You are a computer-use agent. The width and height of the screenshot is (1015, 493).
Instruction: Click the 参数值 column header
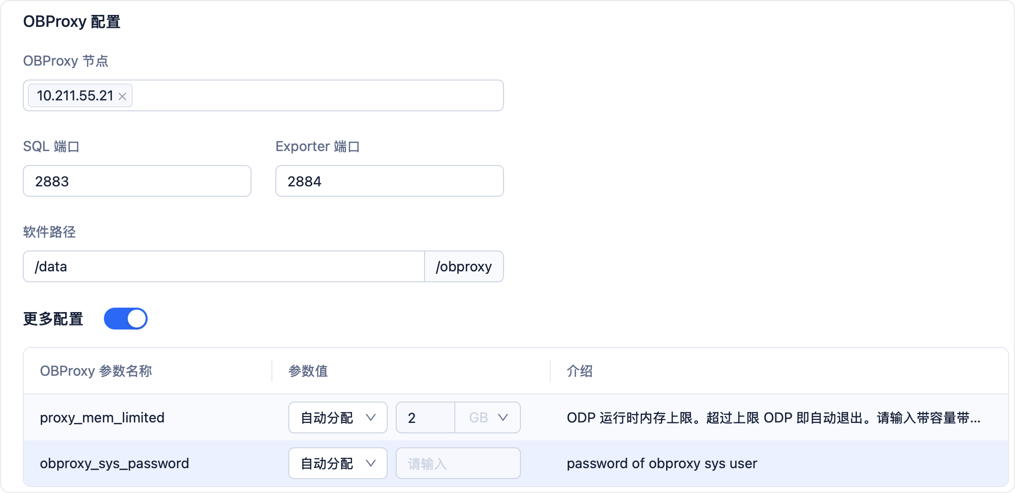tap(308, 371)
